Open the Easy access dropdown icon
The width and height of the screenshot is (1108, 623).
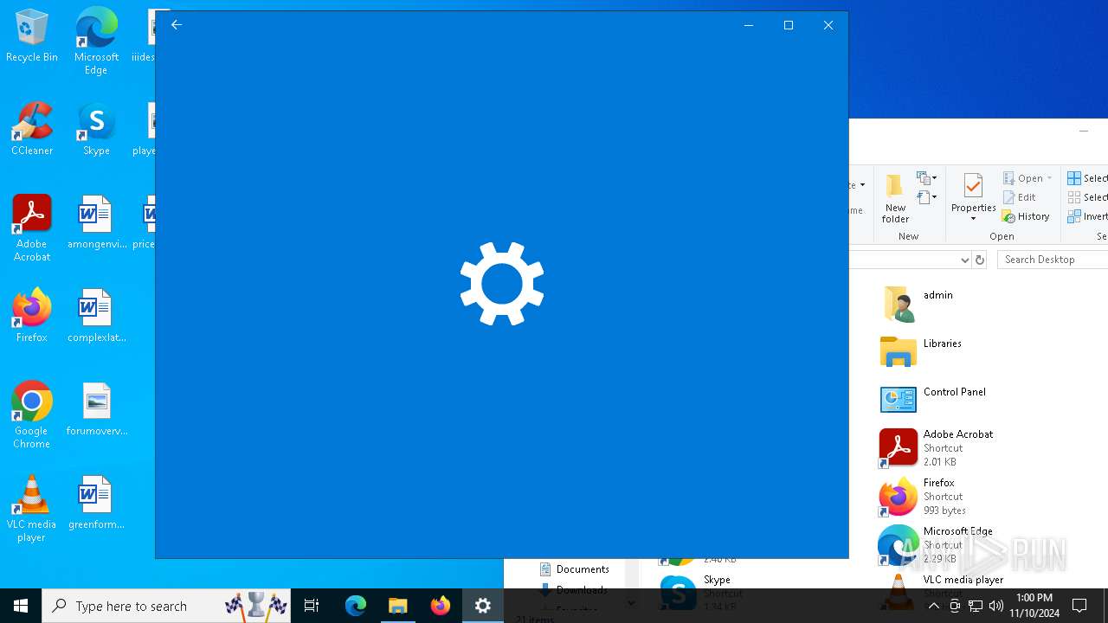pyautogui.click(x=927, y=197)
